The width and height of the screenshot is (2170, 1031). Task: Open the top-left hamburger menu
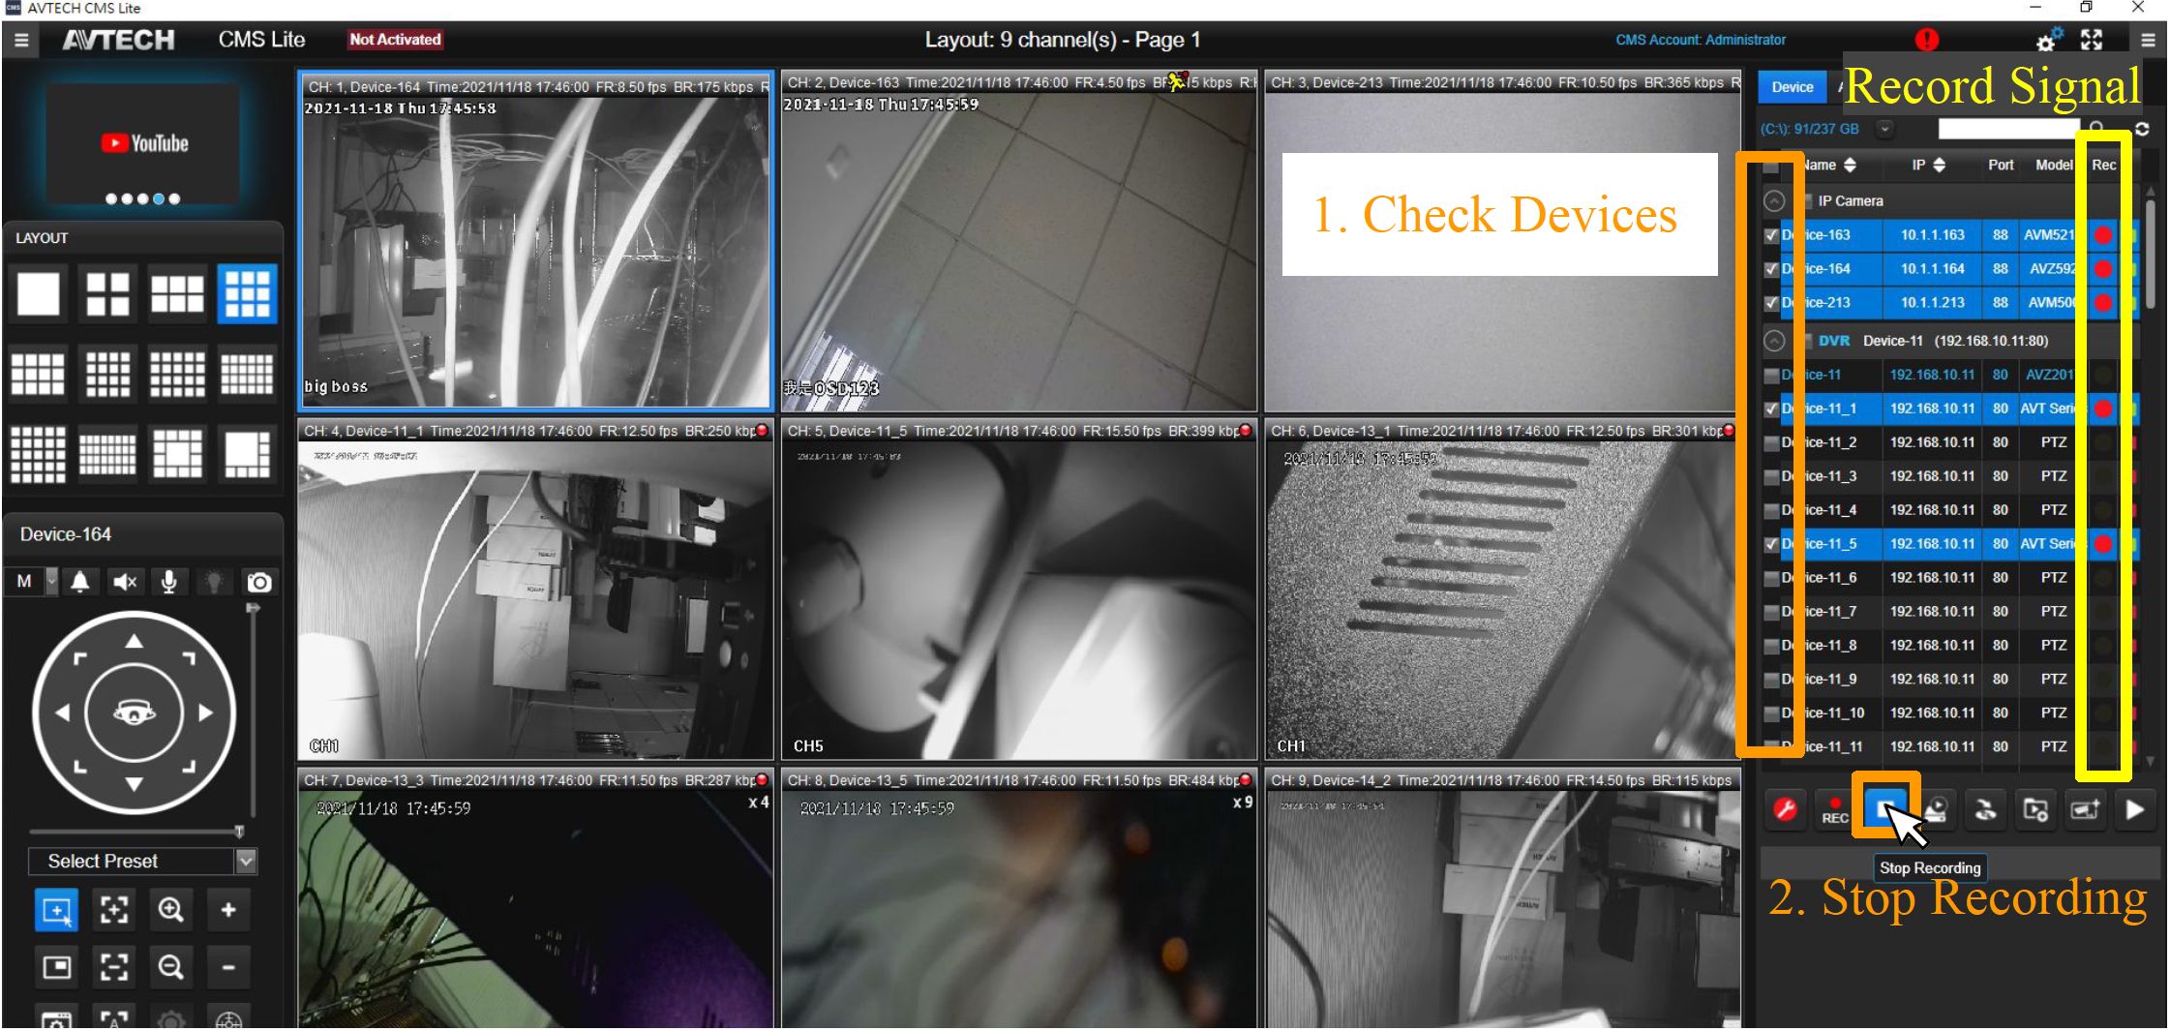point(21,40)
